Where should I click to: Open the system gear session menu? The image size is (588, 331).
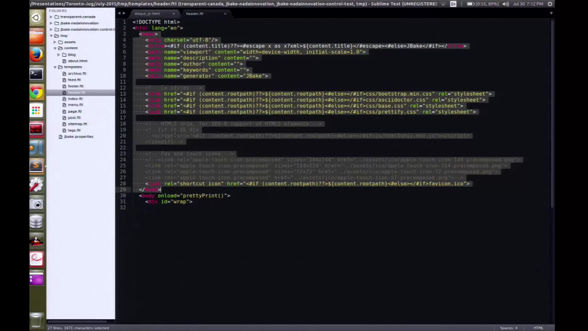[550, 4]
